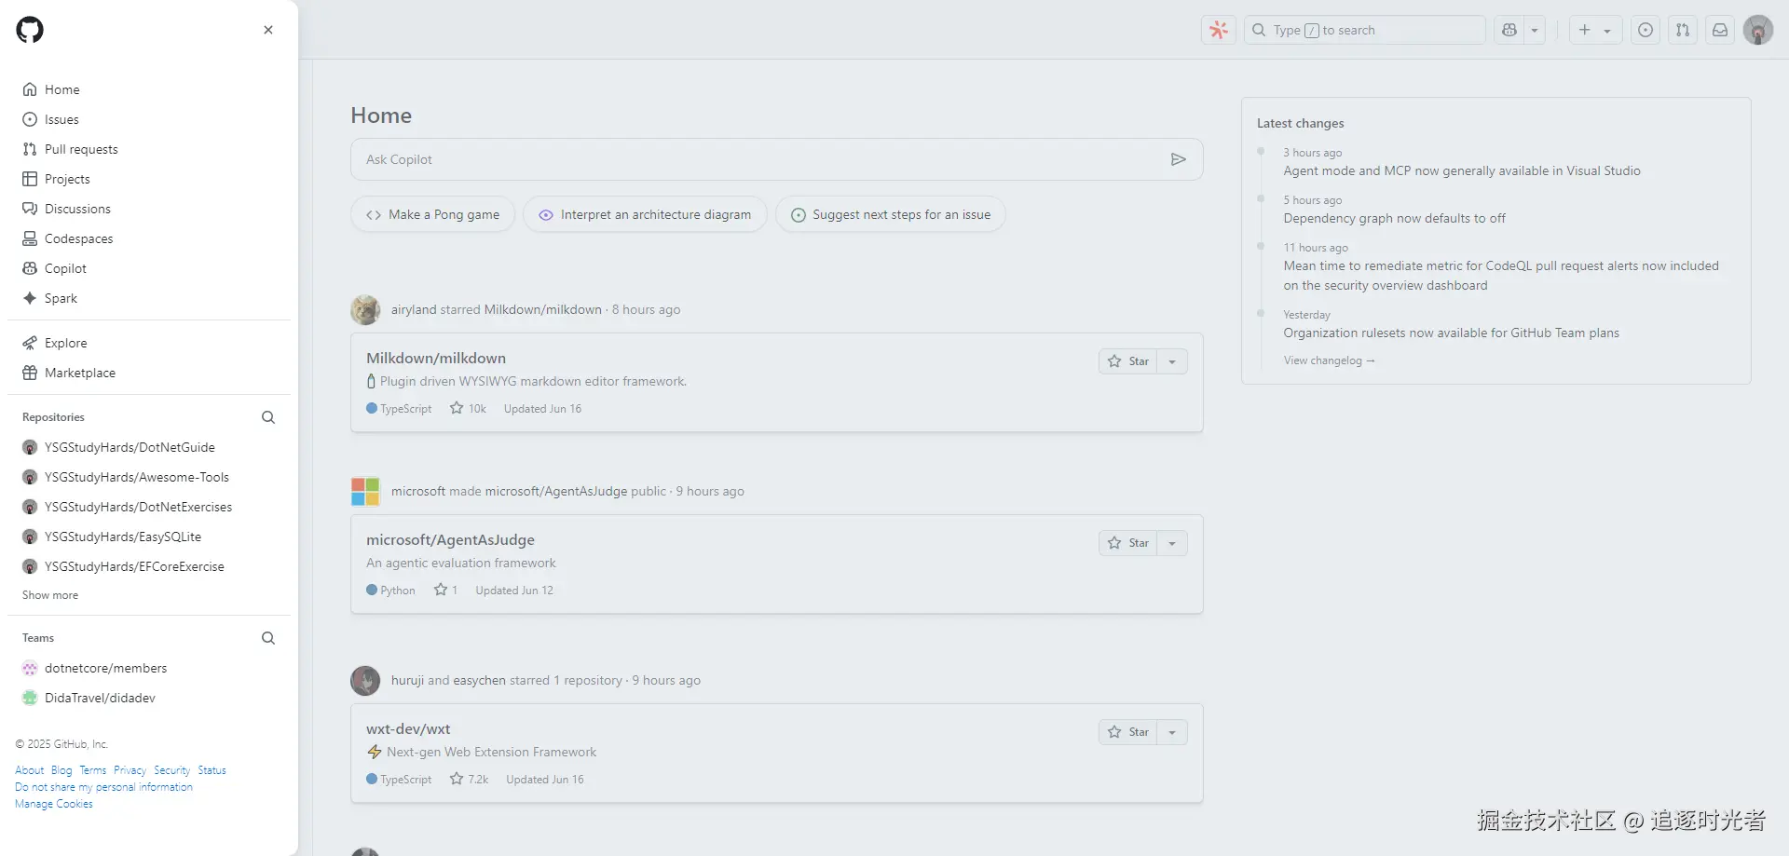Expand the Copilot dropdown arrow in header

pos(1535,30)
